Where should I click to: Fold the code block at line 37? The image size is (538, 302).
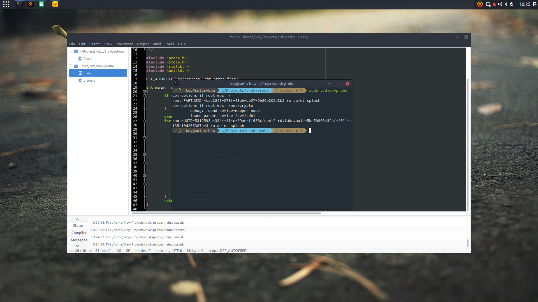144,163
